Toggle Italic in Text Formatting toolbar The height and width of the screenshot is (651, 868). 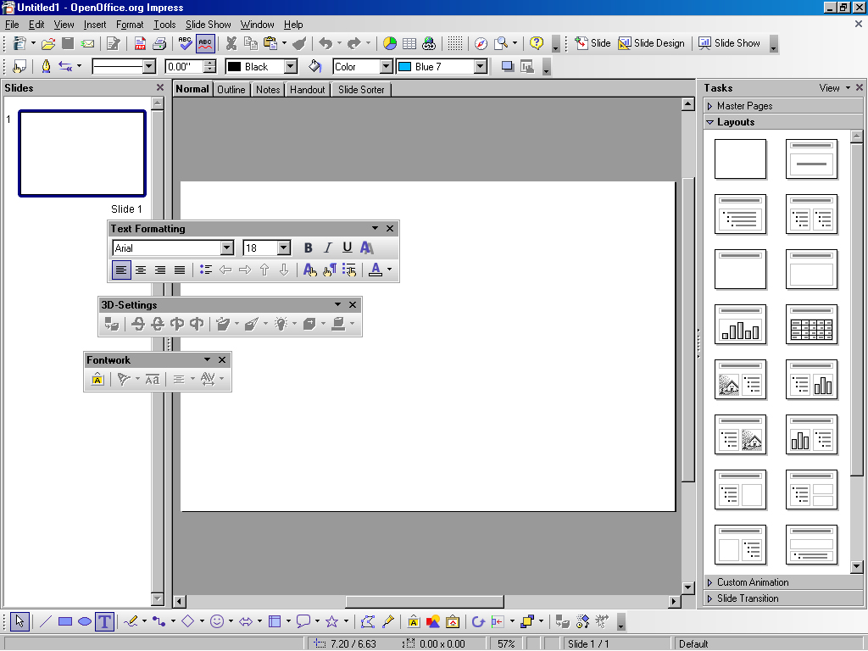pos(328,248)
